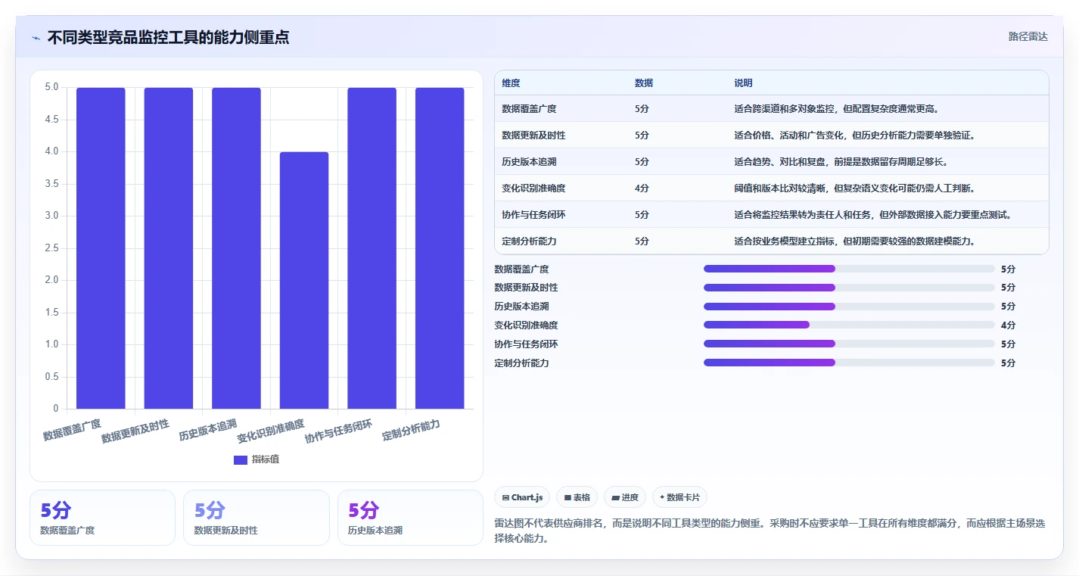Click x-axis label 变化识别准确度
Screen dimensions: 1079x576
coord(271,431)
